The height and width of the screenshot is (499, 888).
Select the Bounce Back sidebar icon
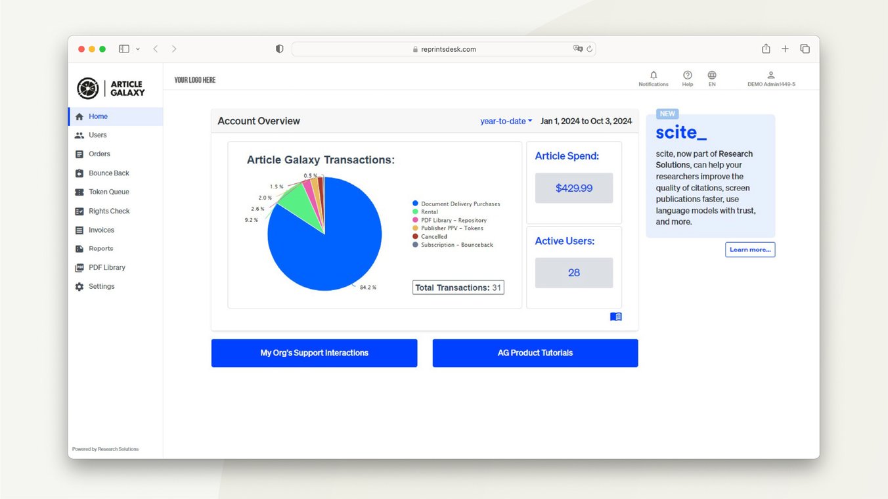(79, 173)
